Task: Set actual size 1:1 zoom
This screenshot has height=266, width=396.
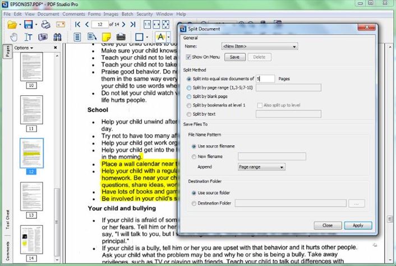Action: tap(147, 25)
